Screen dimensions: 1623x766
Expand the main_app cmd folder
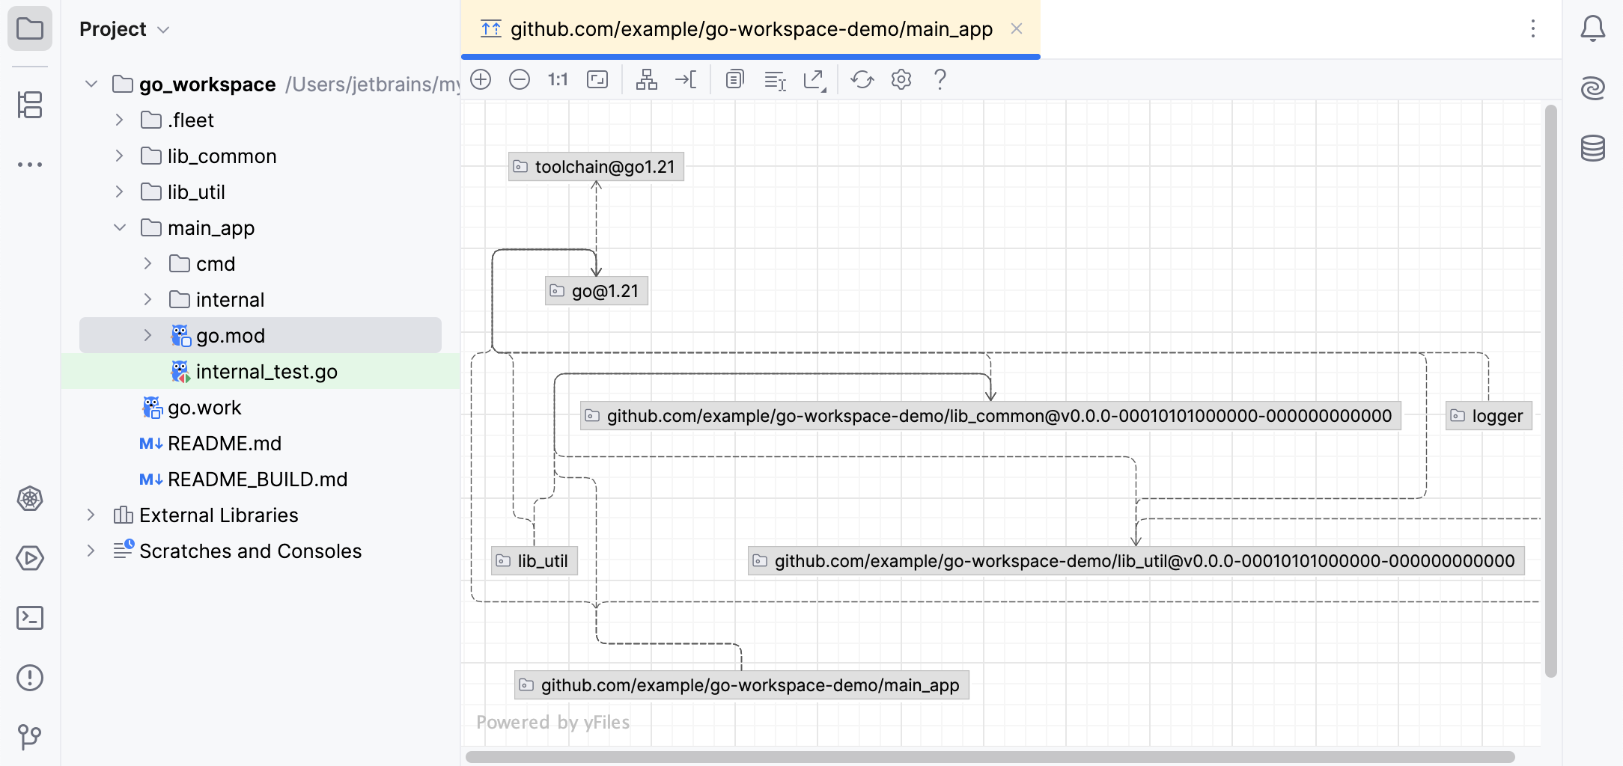[x=147, y=263]
